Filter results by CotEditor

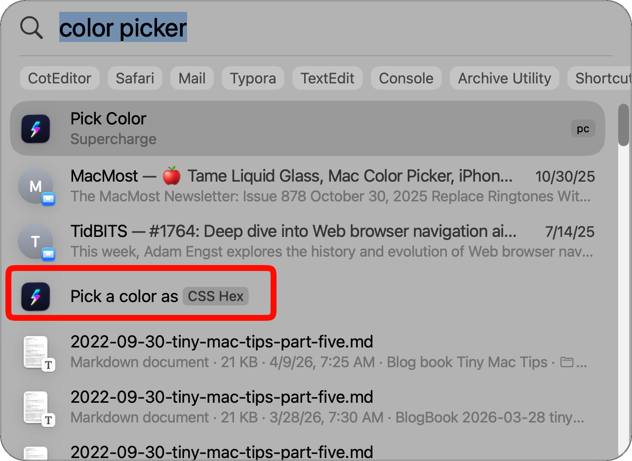[59, 77]
